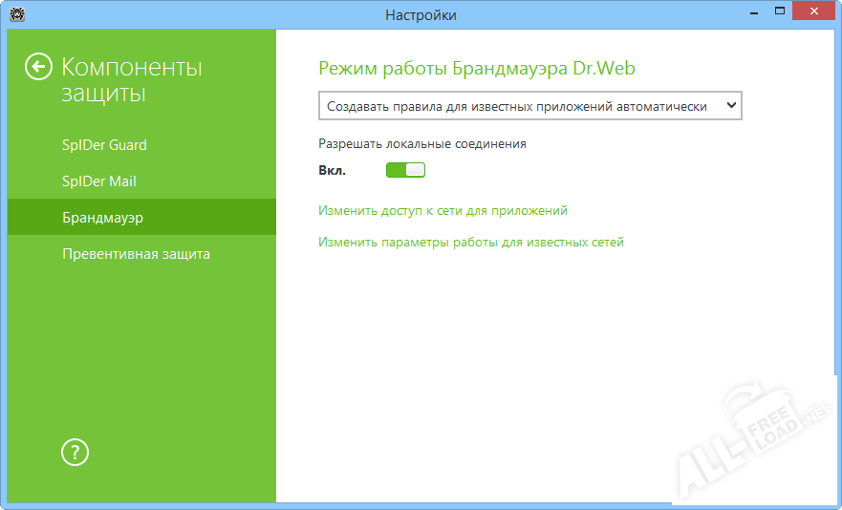Viewport: 842px width, 510px height.
Task: Open the SpIDer Mail settings section
Action: pyautogui.click(x=99, y=181)
